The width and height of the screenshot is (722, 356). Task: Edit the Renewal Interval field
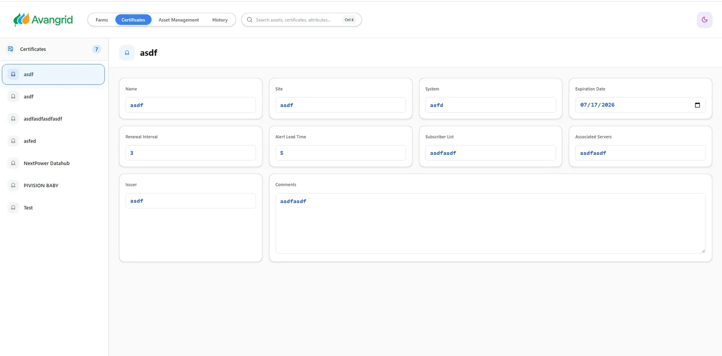coord(190,153)
